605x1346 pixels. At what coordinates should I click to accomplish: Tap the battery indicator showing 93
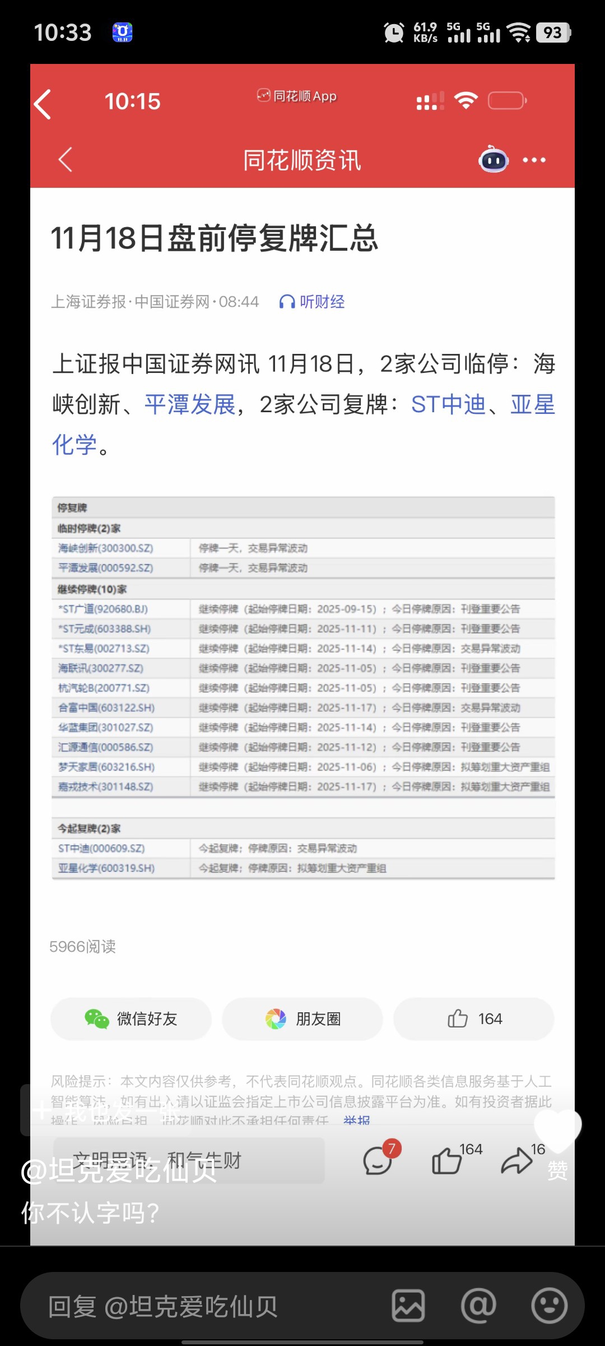click(x=553, y=33)
